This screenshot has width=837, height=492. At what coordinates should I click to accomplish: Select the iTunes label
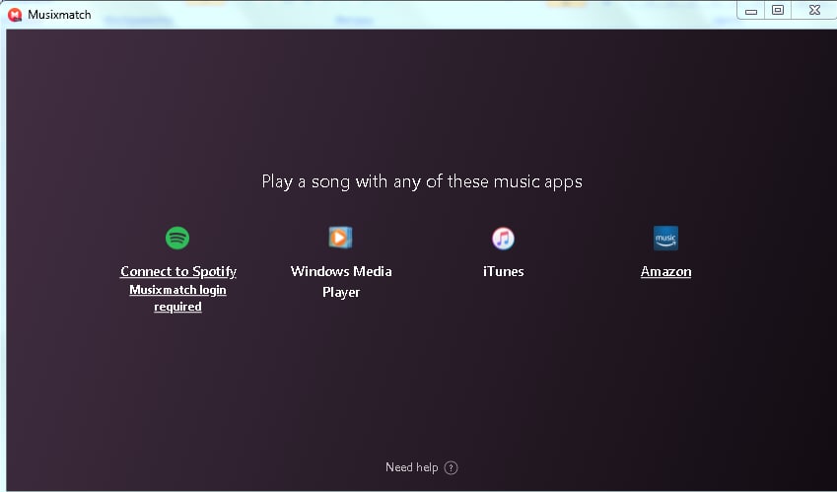tap(504, 271)
